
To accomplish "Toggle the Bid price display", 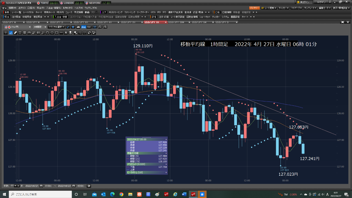I will click(x=84, y=27).
